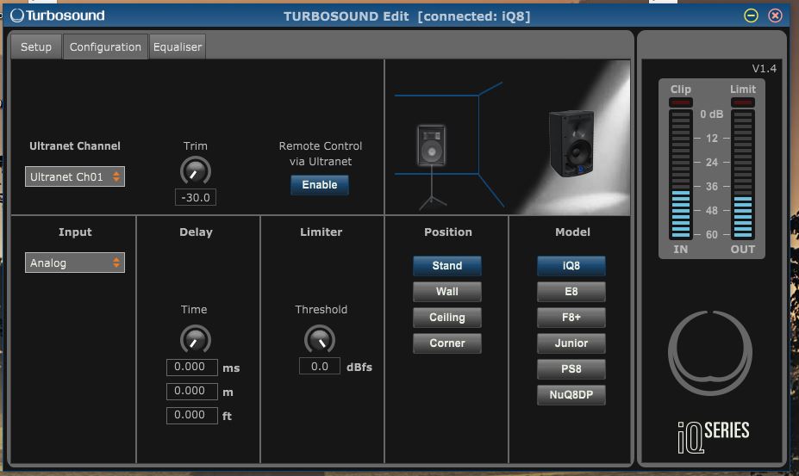Click the Trim value field showing -30.0
This screenshot has height=476, width=799.
pos(195,197)
